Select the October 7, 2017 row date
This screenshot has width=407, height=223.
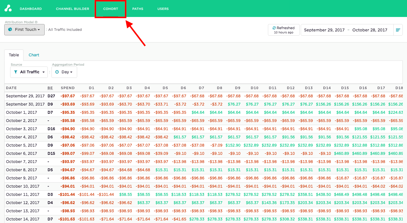(x=21, y=162)
